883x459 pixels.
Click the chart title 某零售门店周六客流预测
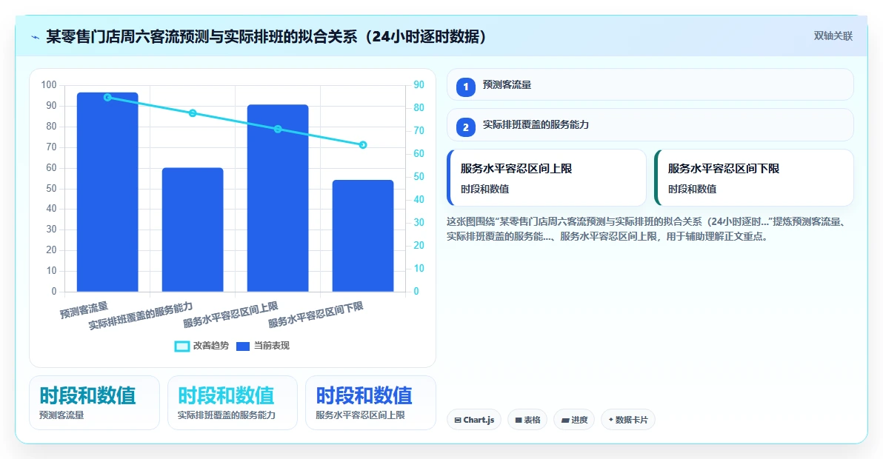coord(265,36)
